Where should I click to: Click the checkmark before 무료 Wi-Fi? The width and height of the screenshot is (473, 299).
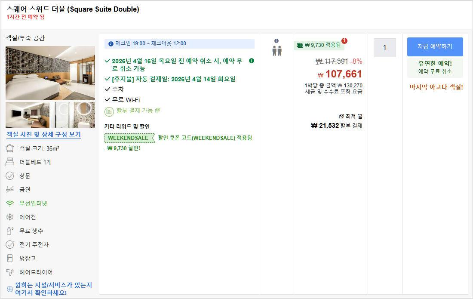point(107,99)
